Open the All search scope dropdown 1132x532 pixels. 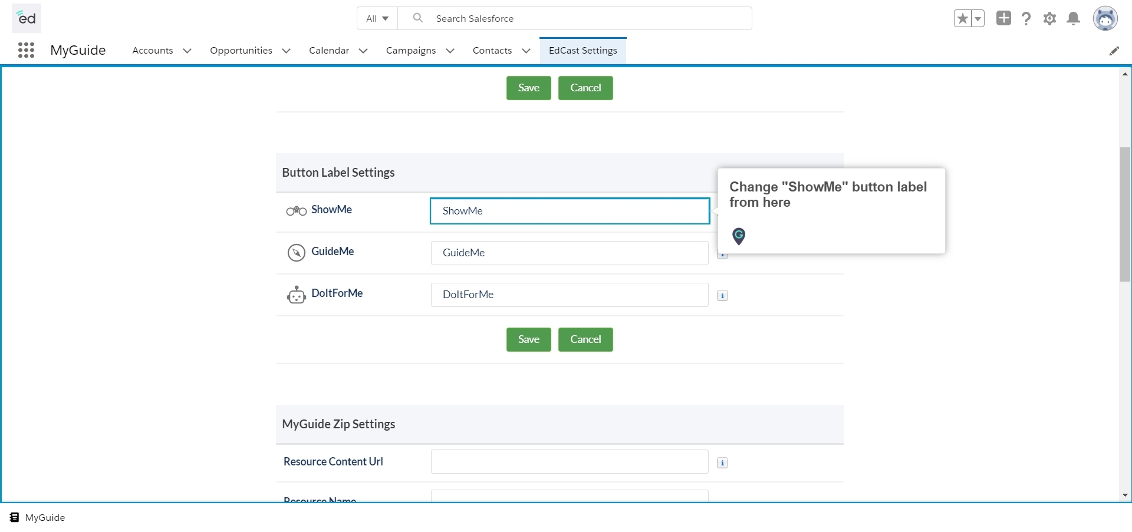pyautogui.click(x=377, y=18)
